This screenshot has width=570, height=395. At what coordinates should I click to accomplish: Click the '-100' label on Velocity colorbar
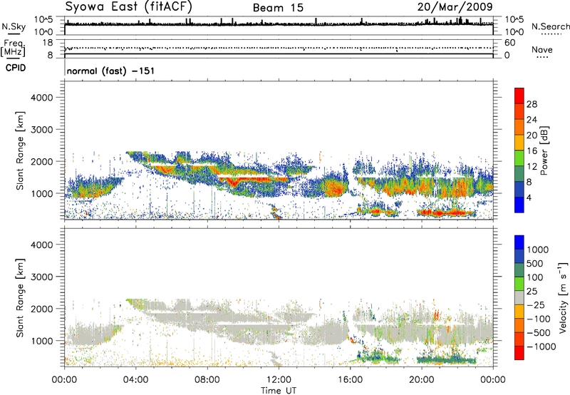click(539, 319)
